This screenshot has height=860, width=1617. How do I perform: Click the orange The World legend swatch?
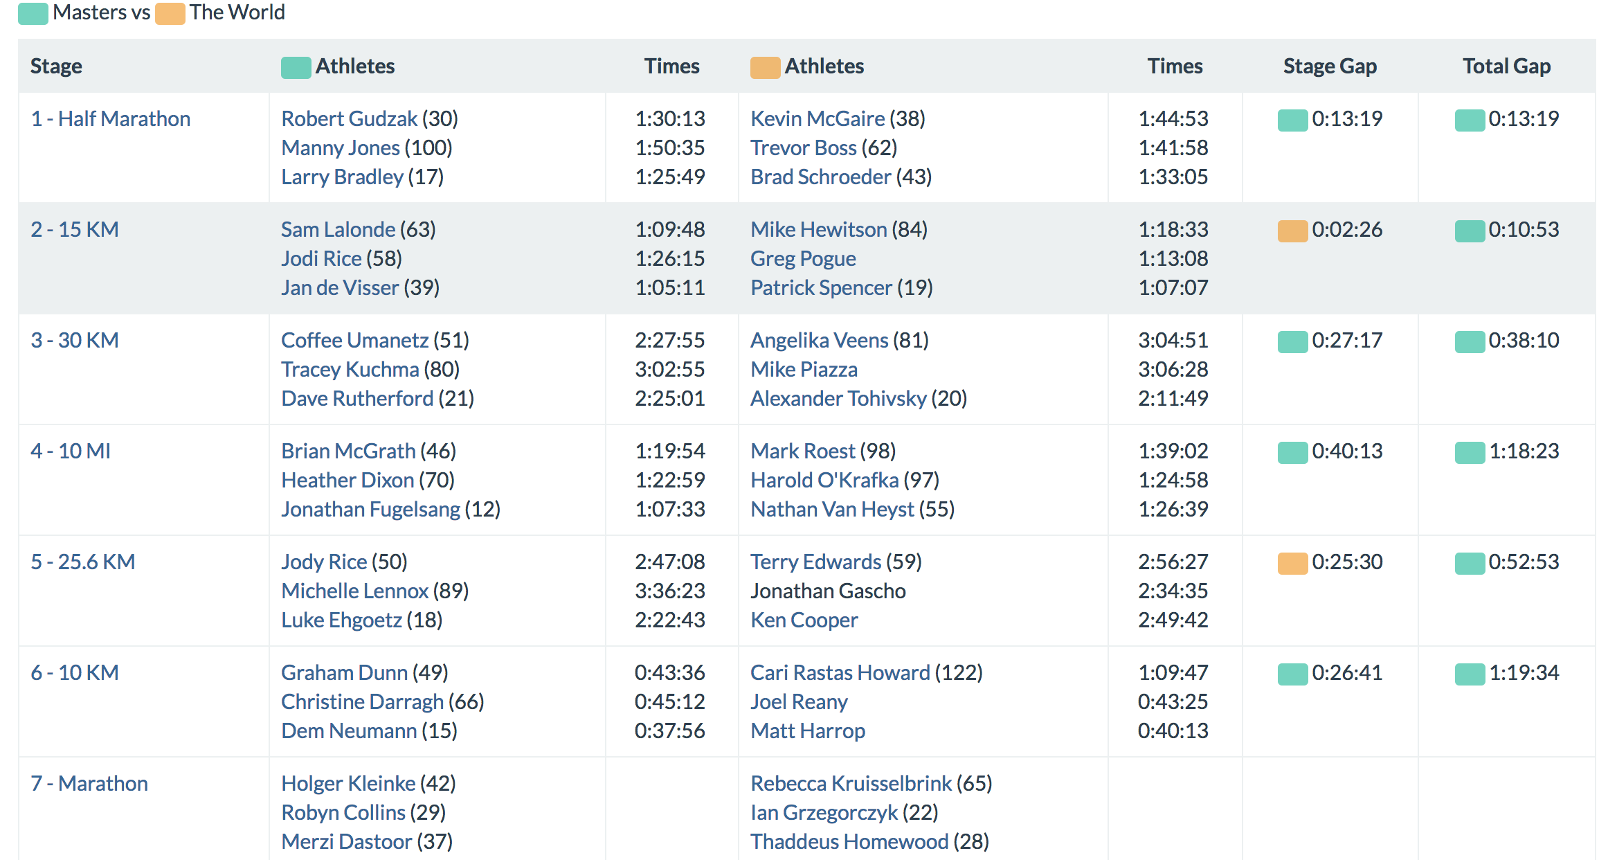170,13
